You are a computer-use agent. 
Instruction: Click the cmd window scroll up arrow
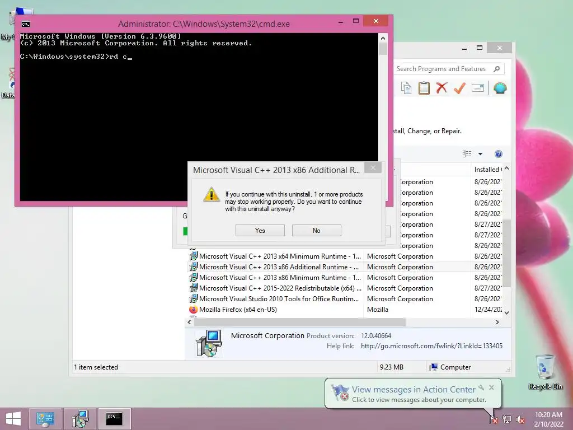[x=383, y=38]
